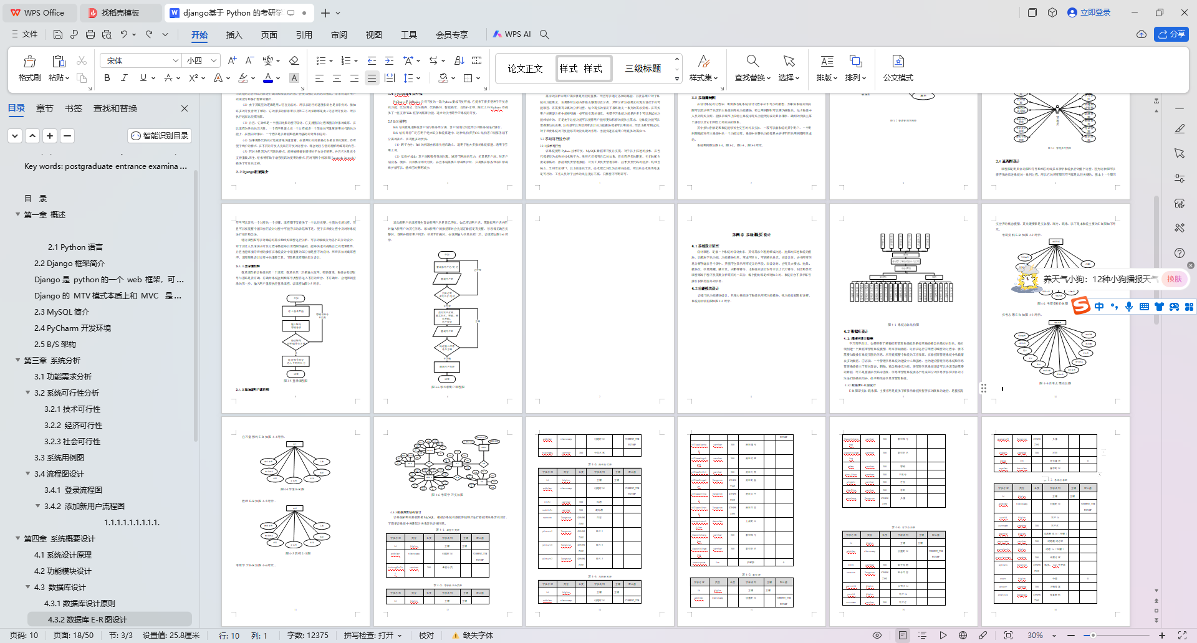Click 立即登录 login link
1197x643 pixels.
(x=1089, y=12)
